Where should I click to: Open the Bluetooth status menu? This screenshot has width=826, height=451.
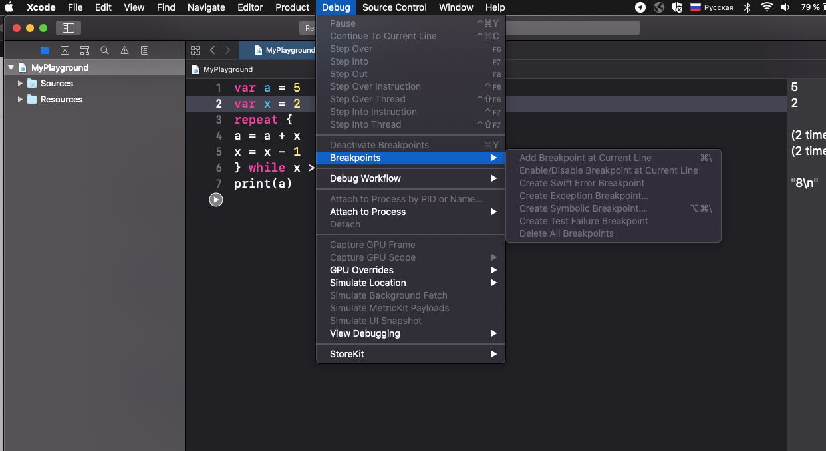point(747,7)
